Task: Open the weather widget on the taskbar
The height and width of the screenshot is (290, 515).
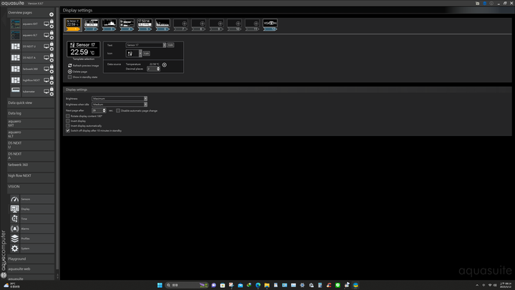Action: (11, 285)
